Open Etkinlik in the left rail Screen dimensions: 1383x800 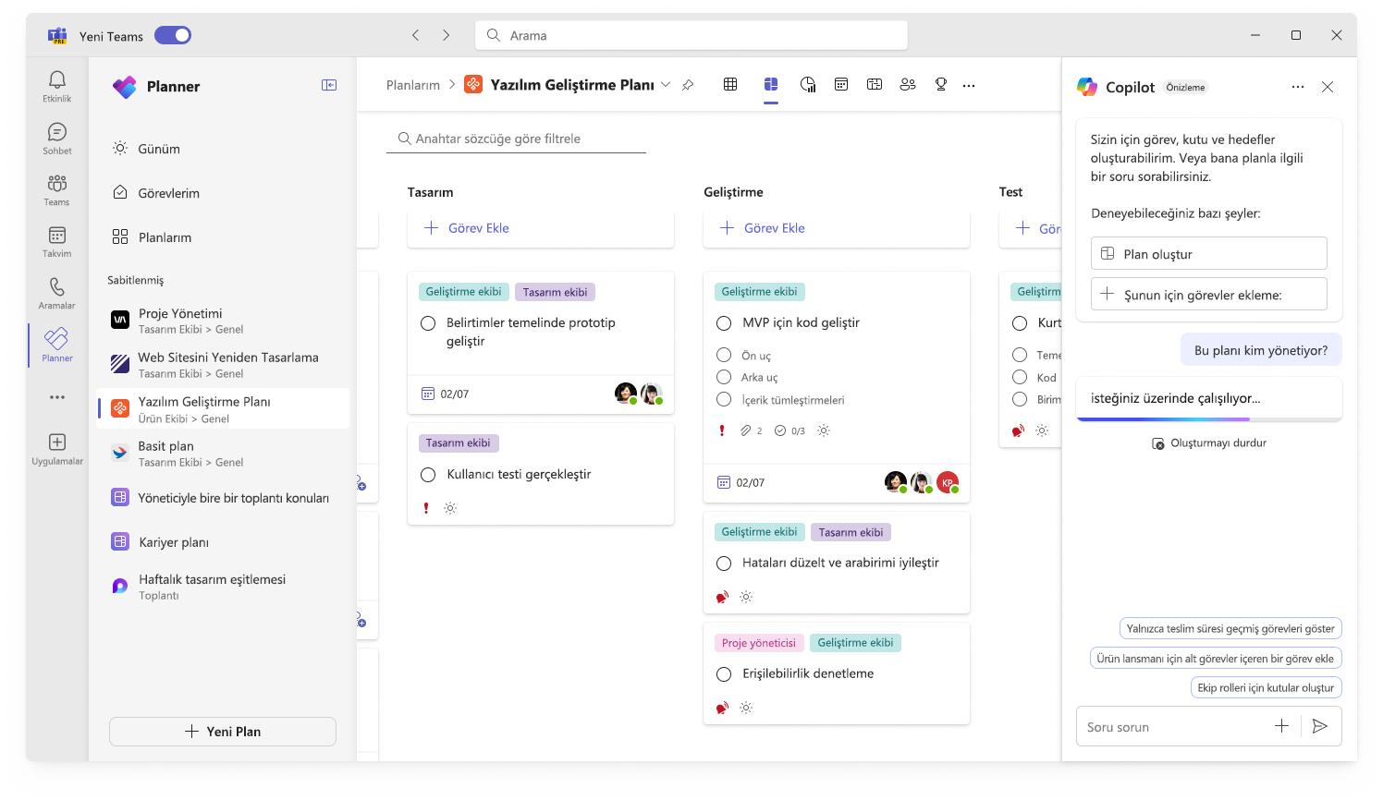56,86
